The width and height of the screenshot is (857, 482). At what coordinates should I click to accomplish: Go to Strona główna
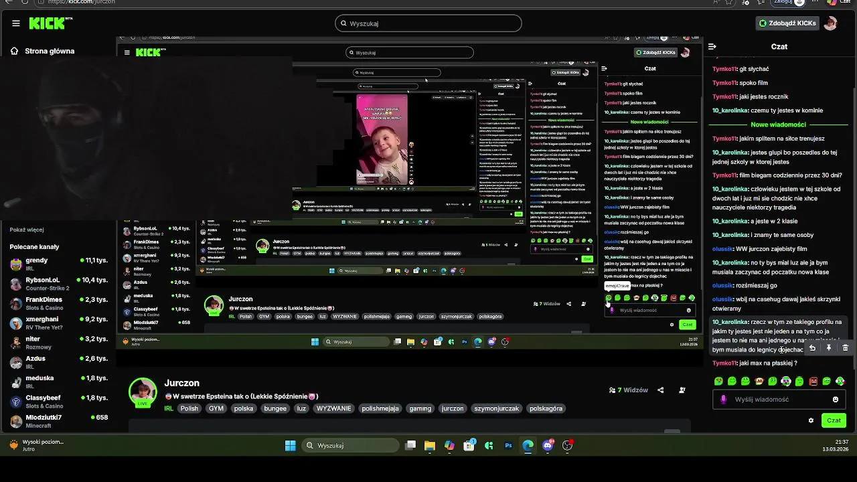point(42,51)
